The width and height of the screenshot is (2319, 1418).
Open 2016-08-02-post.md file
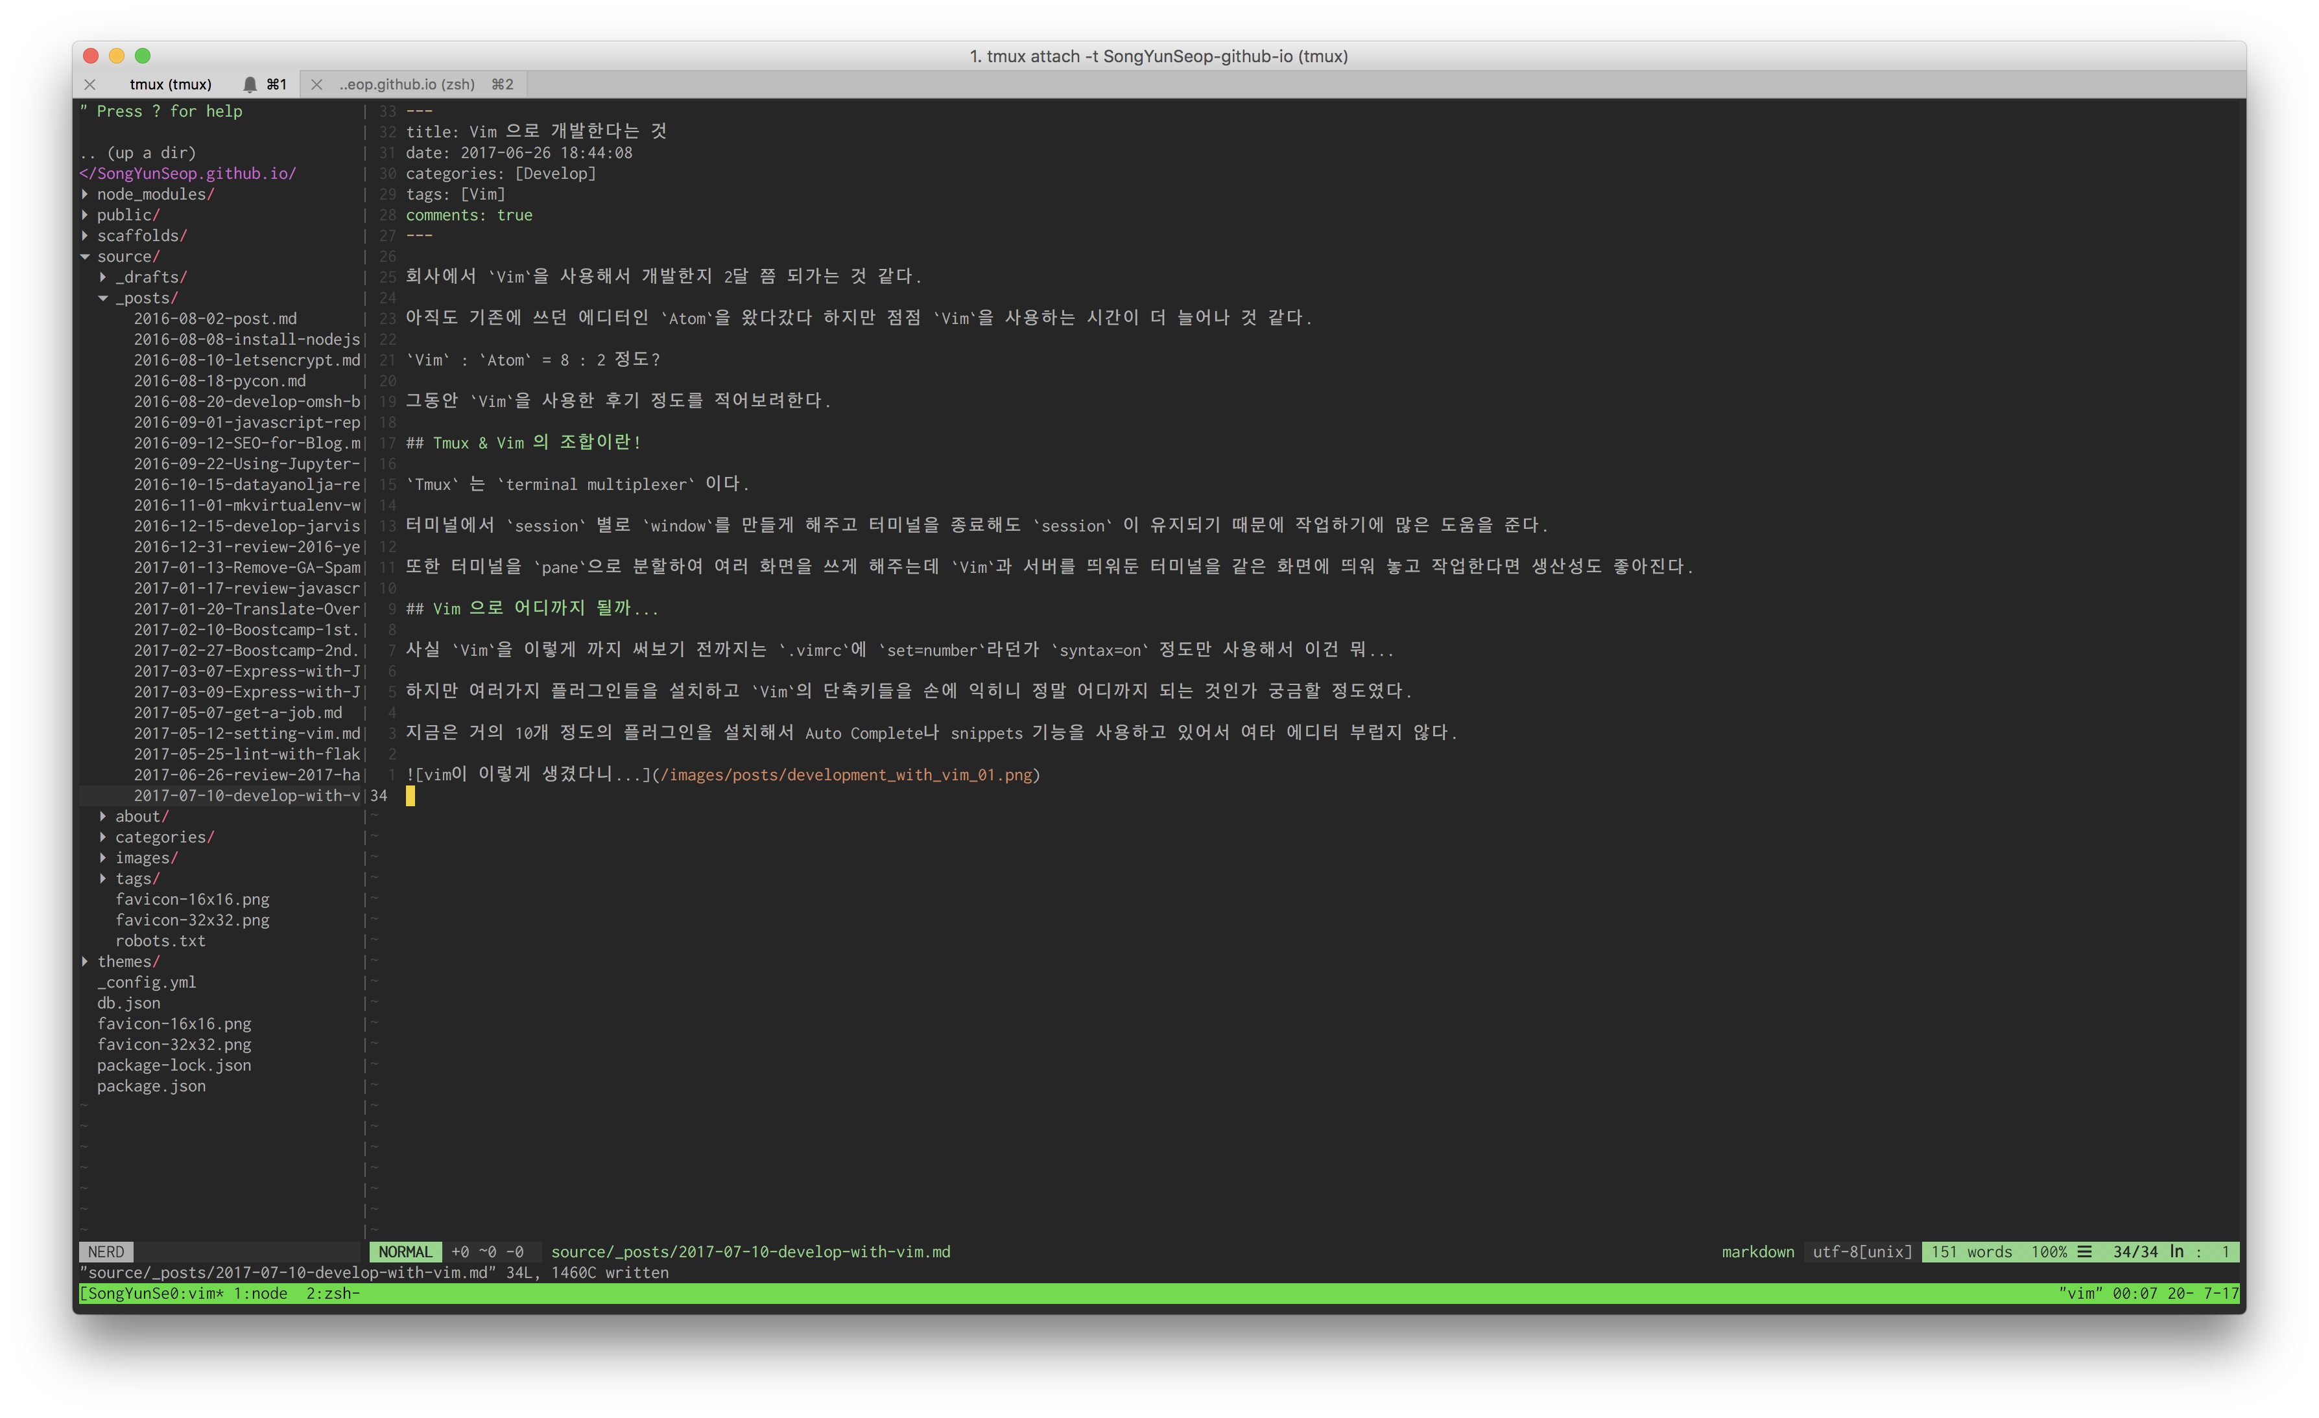click(x=215, y=319)
